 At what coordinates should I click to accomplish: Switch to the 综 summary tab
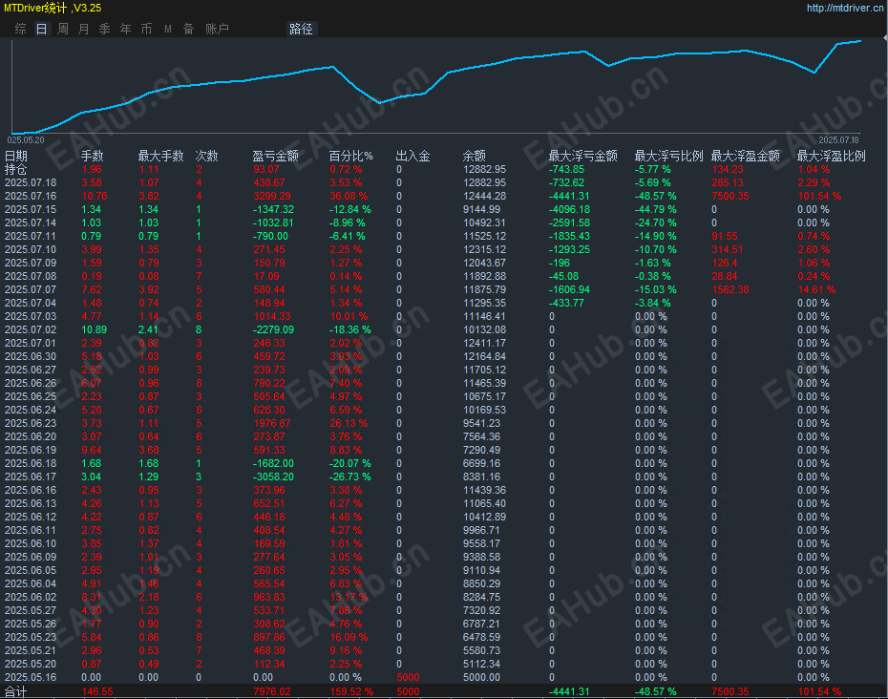(x=21, y=29)
